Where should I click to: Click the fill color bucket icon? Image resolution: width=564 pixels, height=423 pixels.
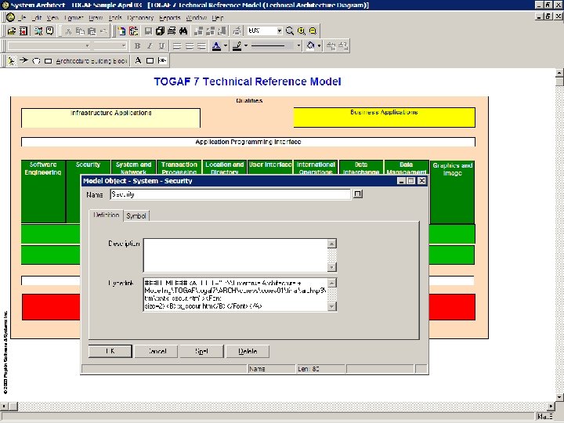pos(310,46)
